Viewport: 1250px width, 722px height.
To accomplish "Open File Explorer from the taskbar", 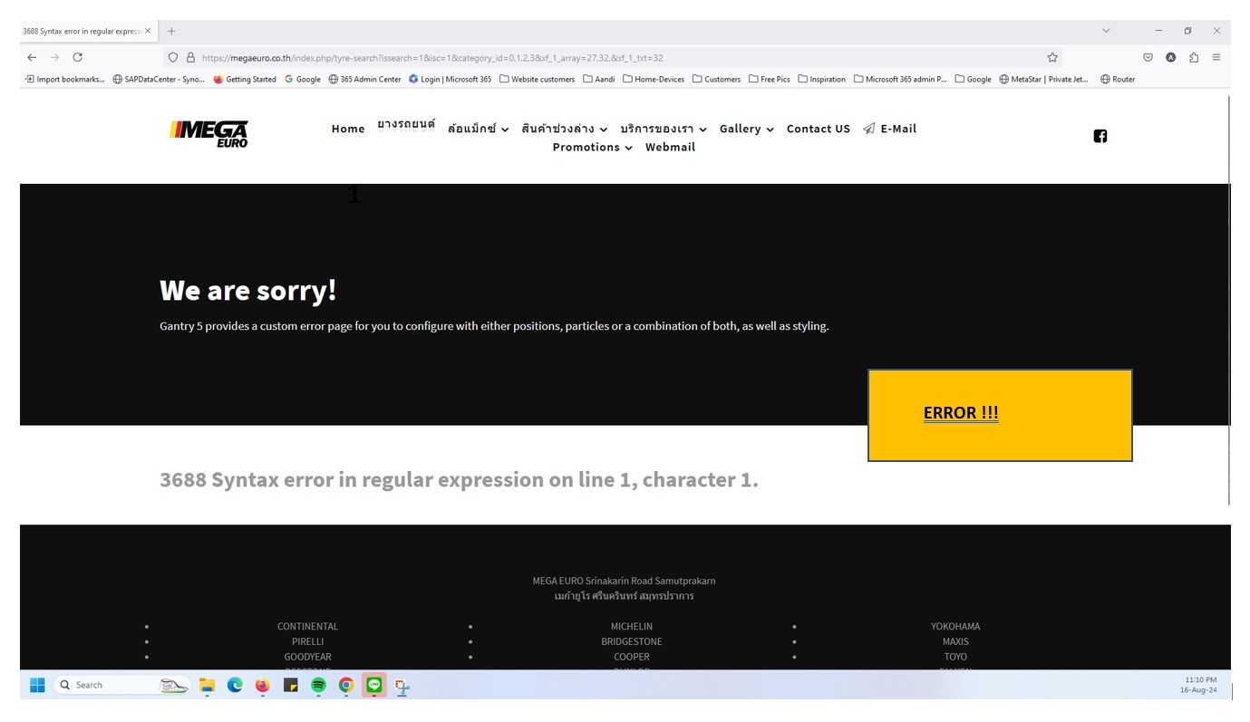I will click(x=207, y=686).
